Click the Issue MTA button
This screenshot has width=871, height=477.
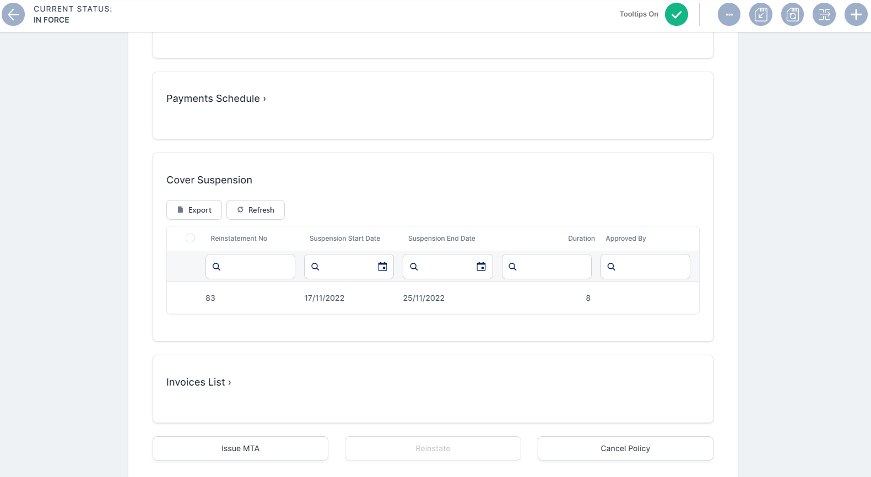coord(240,448)
